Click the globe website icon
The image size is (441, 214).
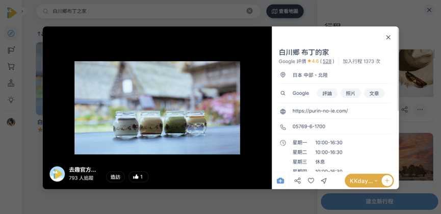pos(283,112)
